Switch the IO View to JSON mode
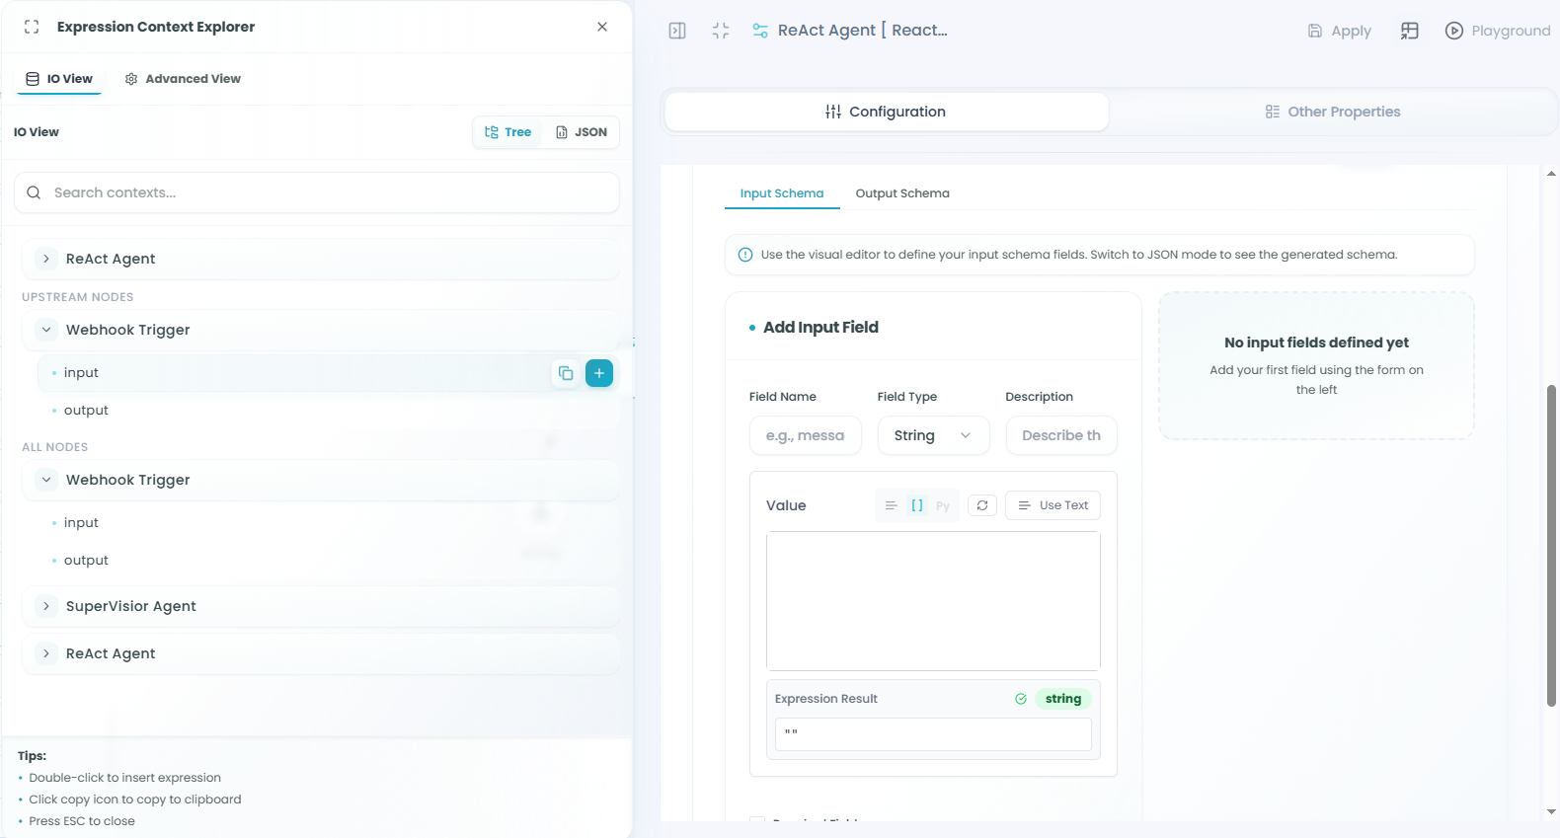1560x838 pixels. 582,132
